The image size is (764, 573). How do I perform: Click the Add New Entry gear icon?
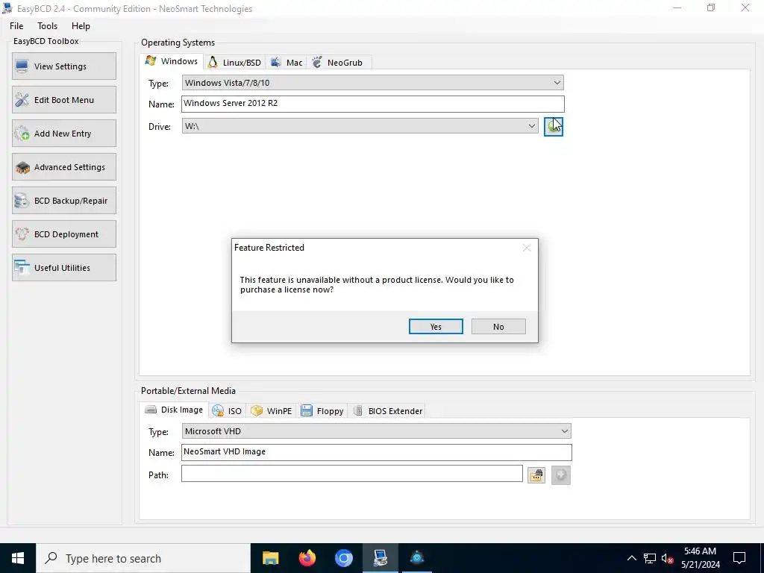click(x=22, y=134)
